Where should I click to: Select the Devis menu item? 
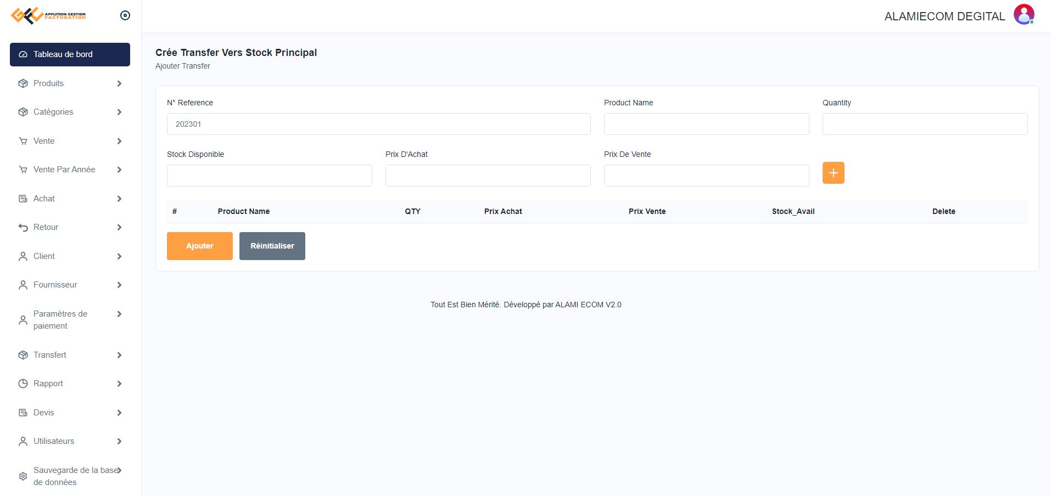click(44, 413)
